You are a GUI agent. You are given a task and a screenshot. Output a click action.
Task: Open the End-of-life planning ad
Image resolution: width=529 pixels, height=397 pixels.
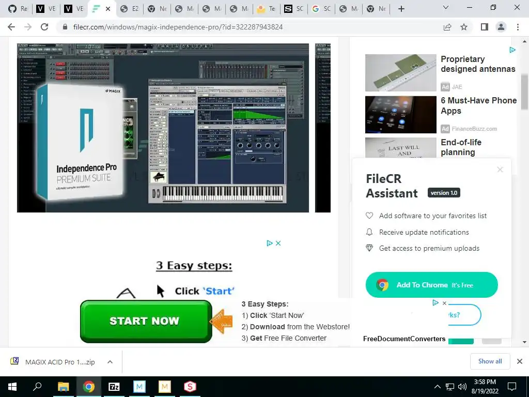click(x=461, y=147)
